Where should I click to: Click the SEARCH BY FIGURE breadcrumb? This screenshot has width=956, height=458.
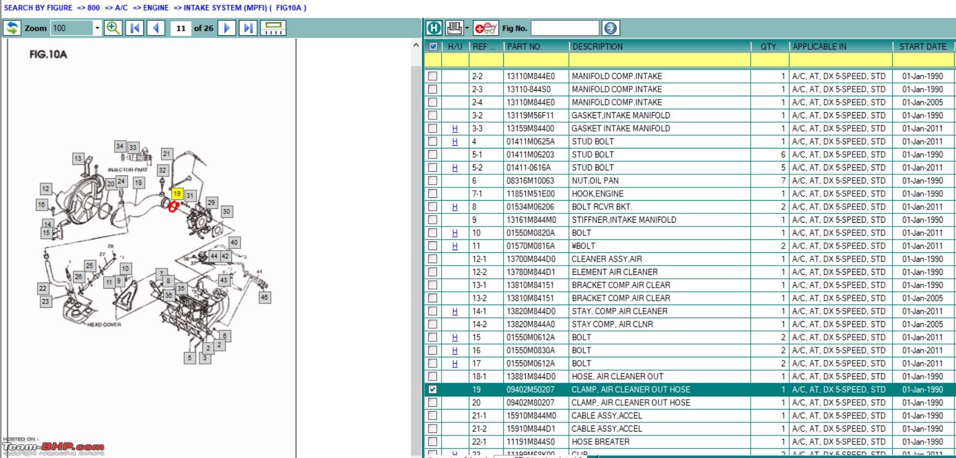point(38,8)
